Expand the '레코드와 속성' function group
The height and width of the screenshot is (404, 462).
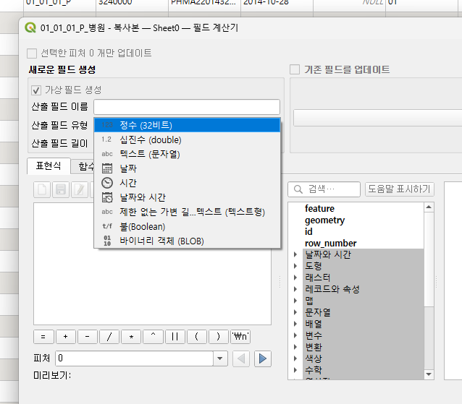tap(295, 289)
